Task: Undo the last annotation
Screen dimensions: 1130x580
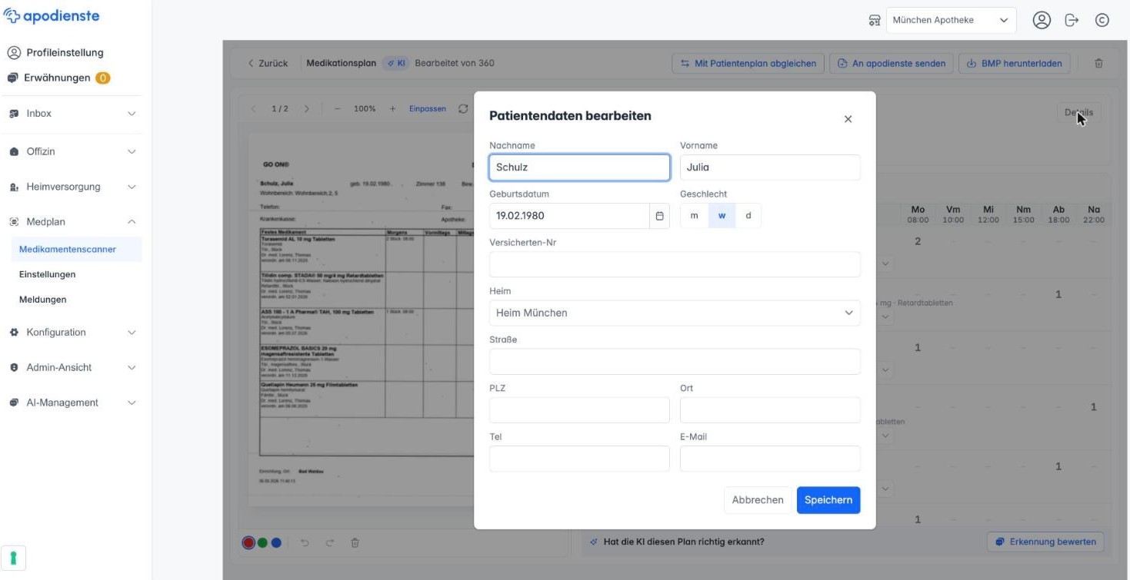Action: (305, 542)
